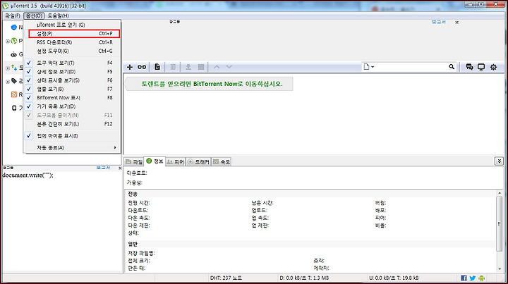Switch to the 트래커 tab
This screenshot has height=284, width=508.
[x=198, y=161]
